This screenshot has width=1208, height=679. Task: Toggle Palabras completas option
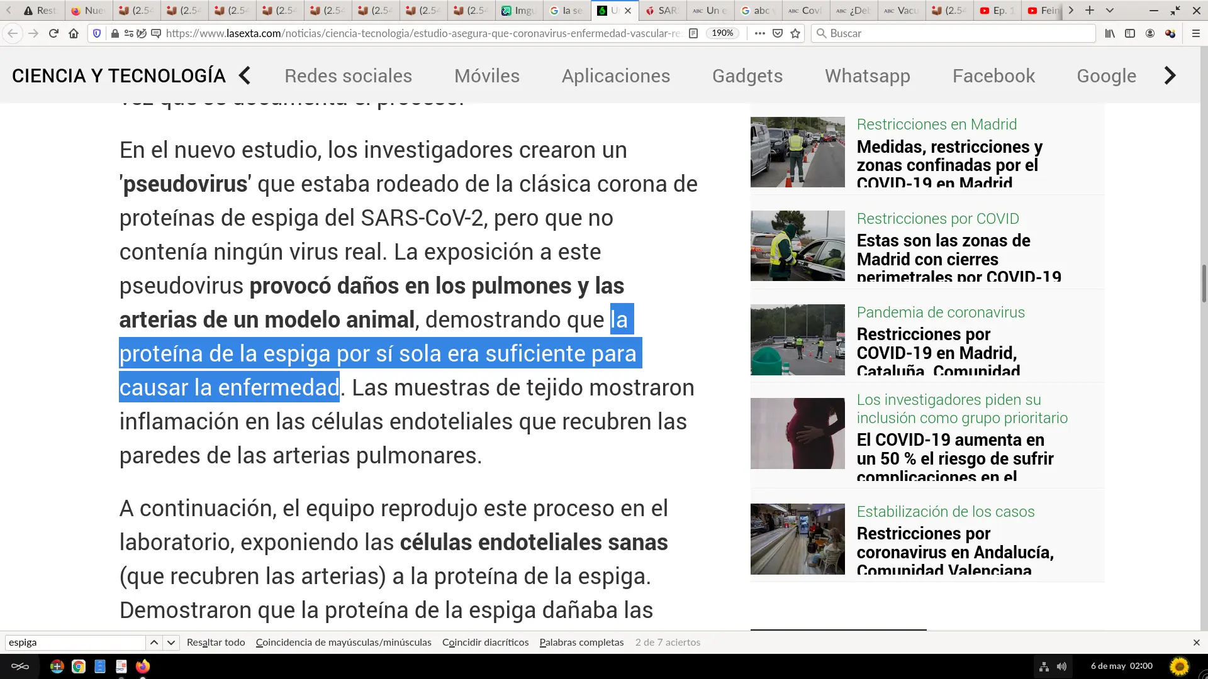pyautogui.click(x=582, y=643)
